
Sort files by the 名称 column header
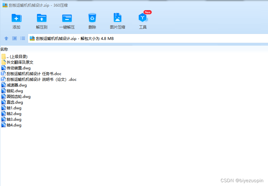click(5, 49)
